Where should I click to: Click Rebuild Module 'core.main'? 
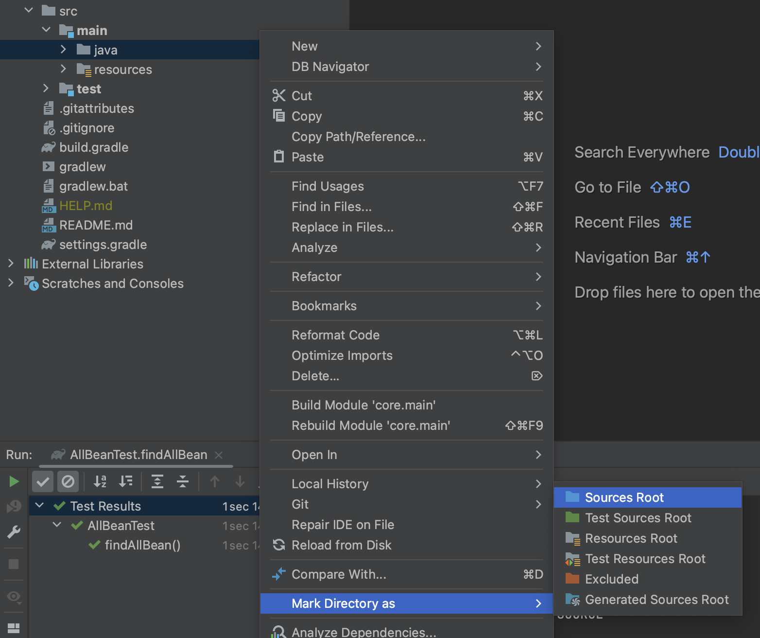(371, 425)
